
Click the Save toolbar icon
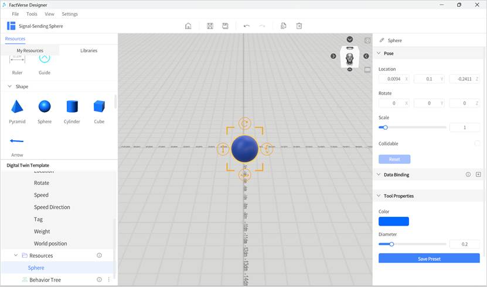point(210,26)
